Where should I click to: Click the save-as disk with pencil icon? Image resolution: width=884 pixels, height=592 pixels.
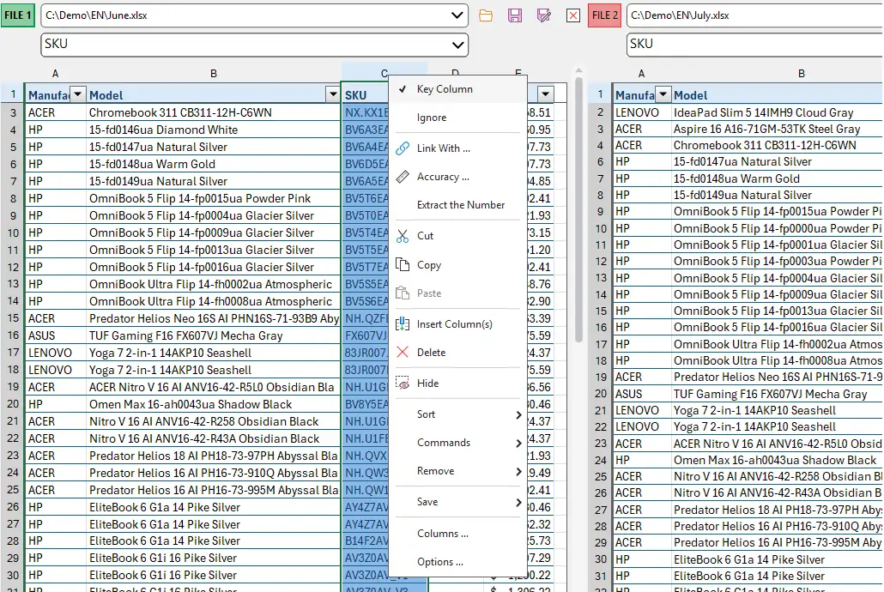click(543, 15)
